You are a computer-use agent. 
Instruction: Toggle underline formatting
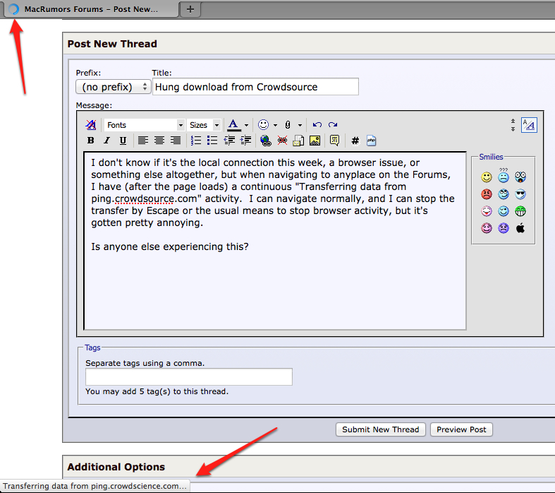click(x=123, y=141)
